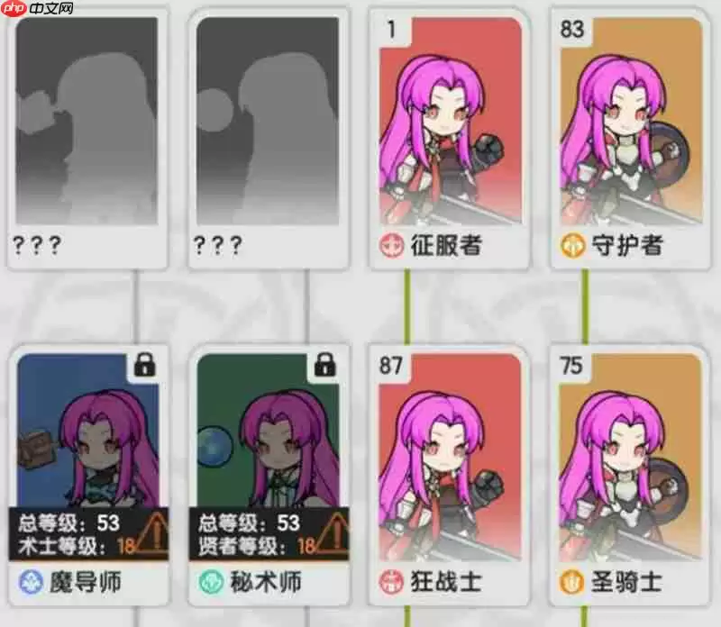This screenshot has width=721, height=627.
Task: Select the 守护者 character portrait
Action: pyautogui.click(x=631, y=122)
